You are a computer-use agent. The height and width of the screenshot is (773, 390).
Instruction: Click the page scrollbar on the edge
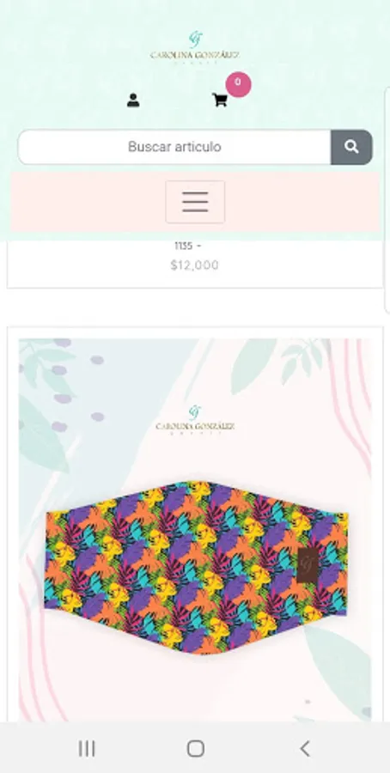coord(387,199)
